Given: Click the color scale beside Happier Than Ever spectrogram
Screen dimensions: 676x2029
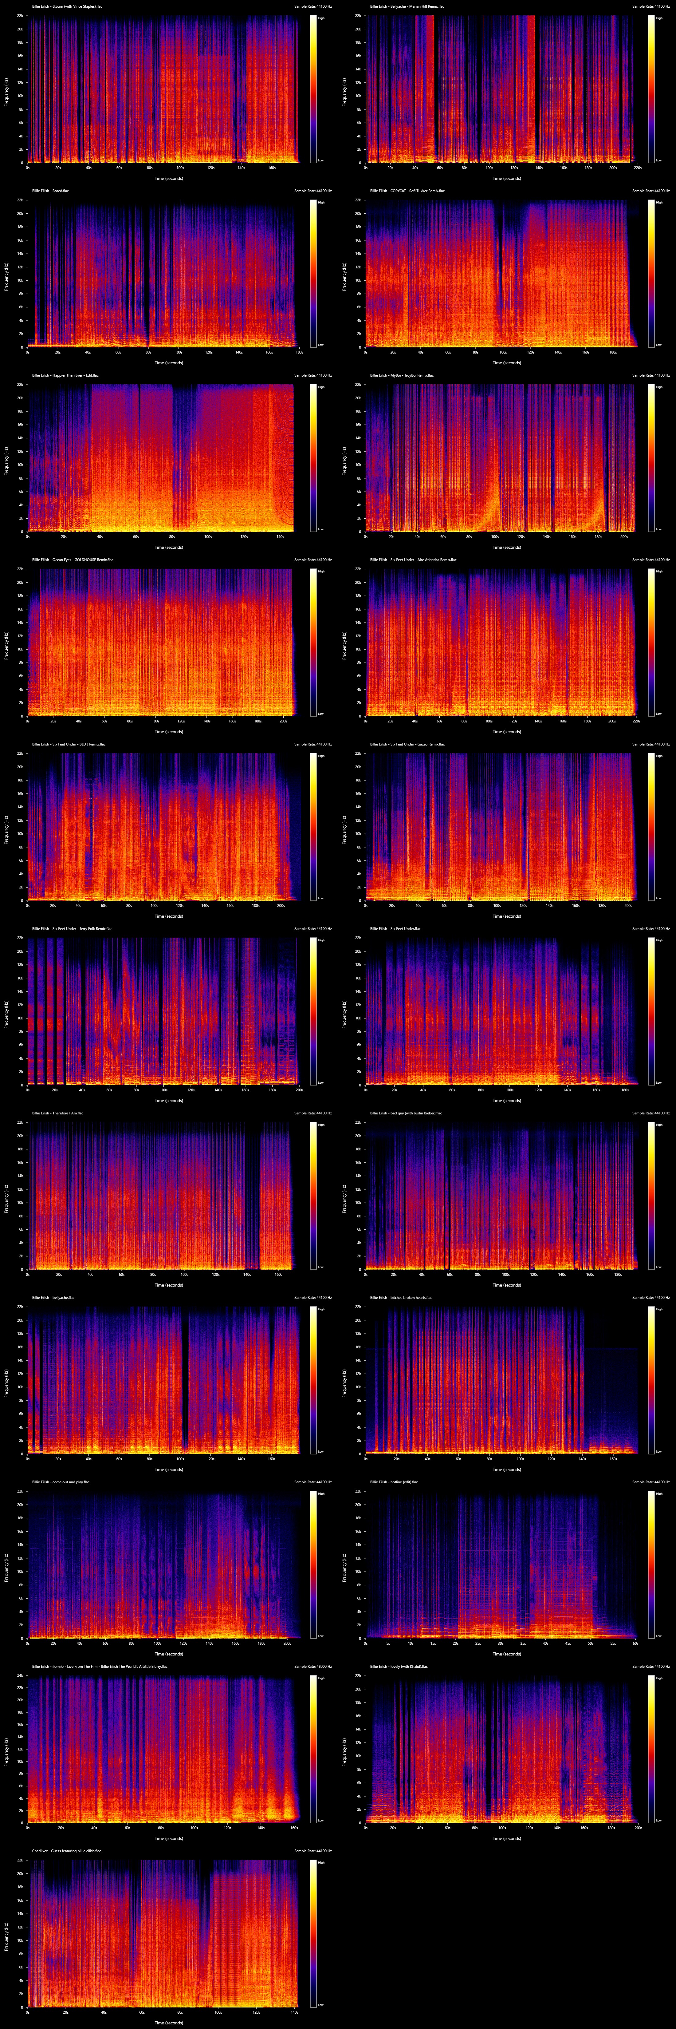Looking at the screenshot, I should tap(313, 458).
